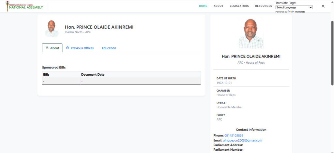Screen dimensions: 334x153
Task: Click the Document Date column header
Action: coord(93,75)
